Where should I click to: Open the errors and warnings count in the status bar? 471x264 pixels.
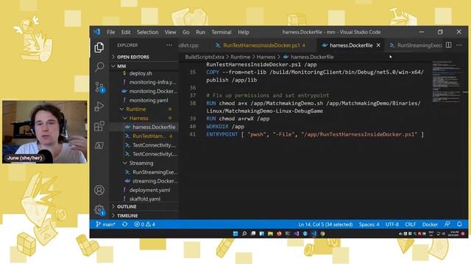coord(145,224)
